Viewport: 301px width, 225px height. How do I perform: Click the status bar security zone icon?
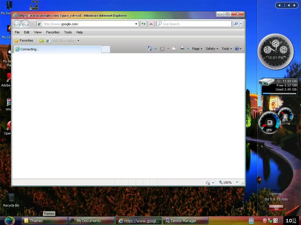pos(208,183)
